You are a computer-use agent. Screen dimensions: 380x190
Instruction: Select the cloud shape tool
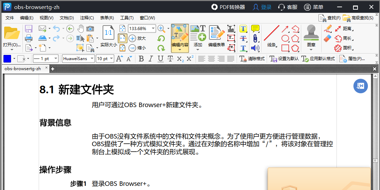295,48
